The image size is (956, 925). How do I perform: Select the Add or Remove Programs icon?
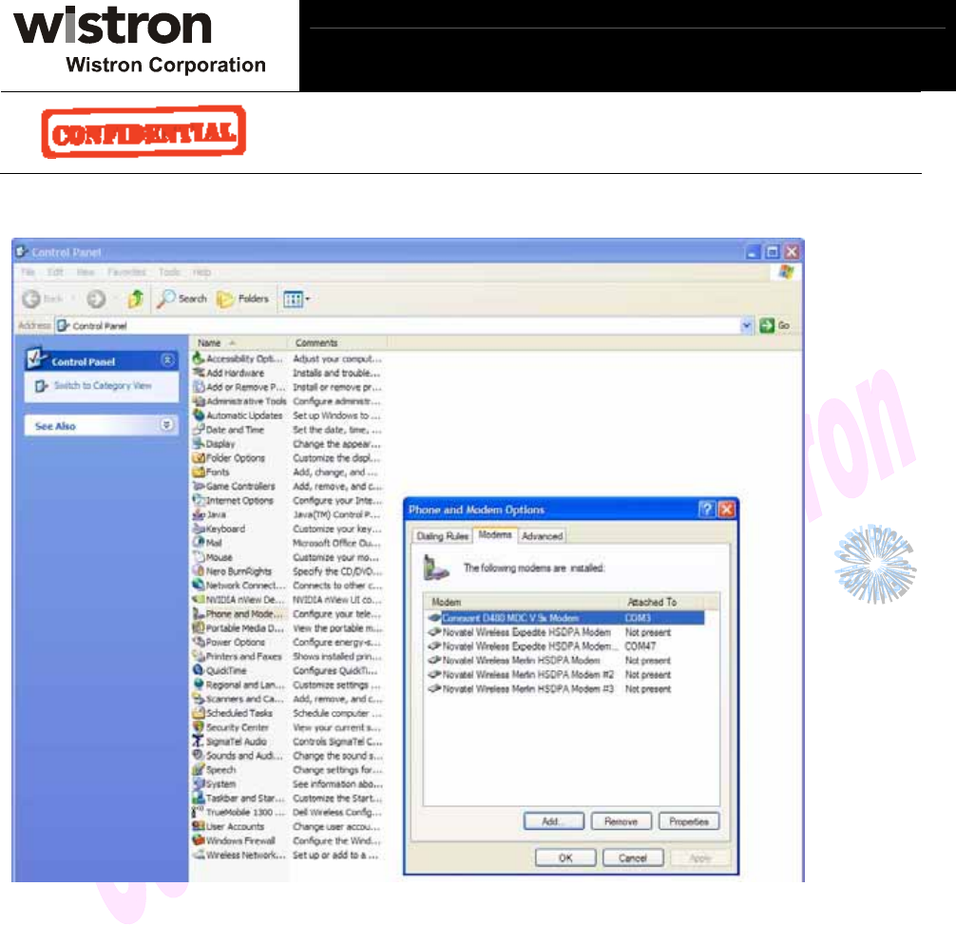[x=199, y=387]
